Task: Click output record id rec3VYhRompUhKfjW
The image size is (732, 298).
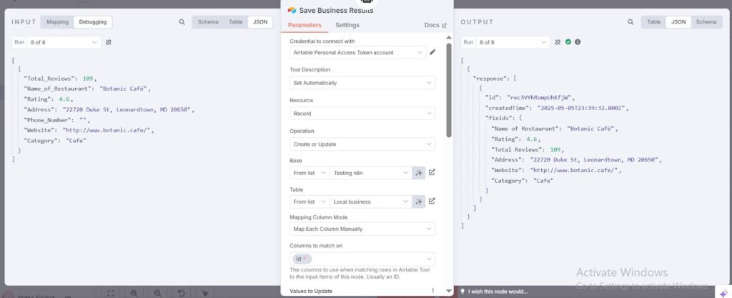Action: [x=540, y=98]
